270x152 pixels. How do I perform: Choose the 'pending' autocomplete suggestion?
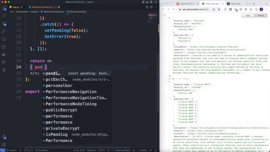77,73
